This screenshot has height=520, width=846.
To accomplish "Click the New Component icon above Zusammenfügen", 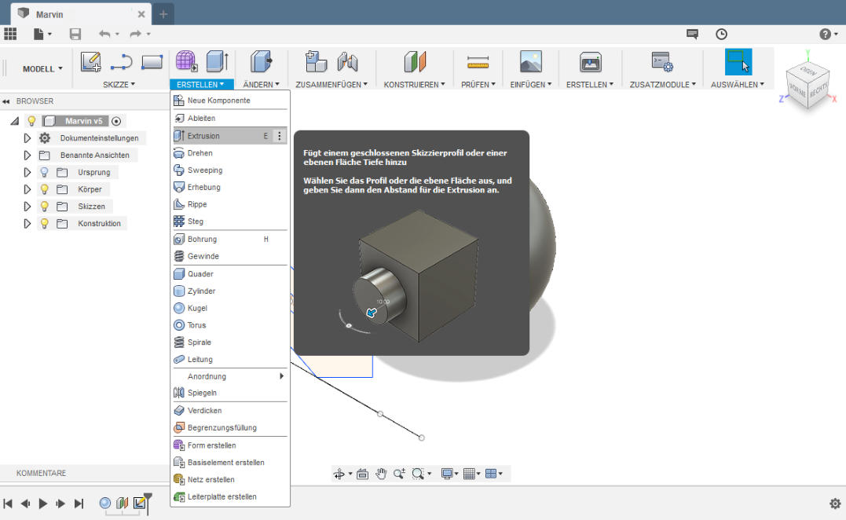I will [x=316, y=61].
